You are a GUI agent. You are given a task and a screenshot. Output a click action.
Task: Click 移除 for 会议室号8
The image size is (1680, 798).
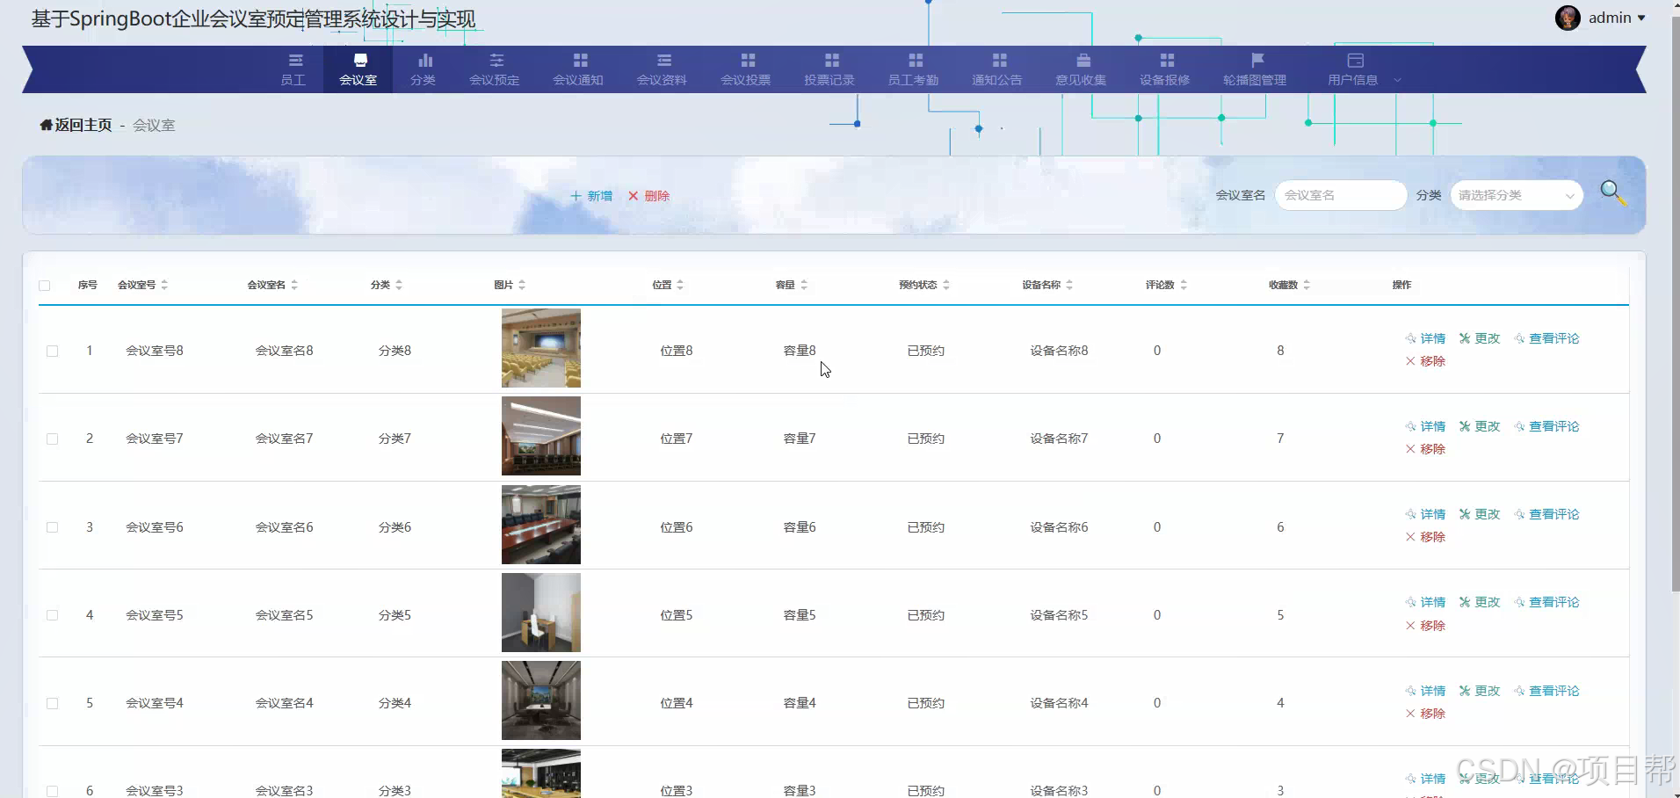1425,361
